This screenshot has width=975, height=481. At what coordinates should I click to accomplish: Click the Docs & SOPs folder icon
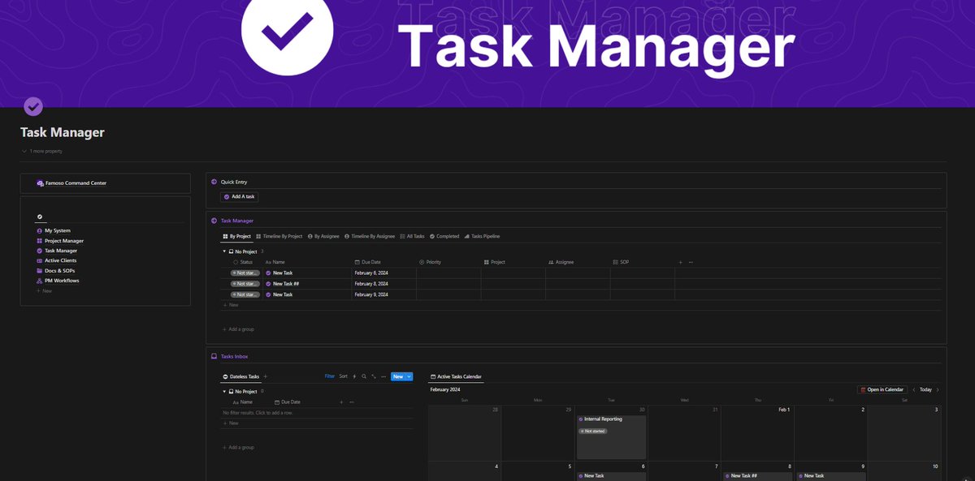(x=39, y=270)
